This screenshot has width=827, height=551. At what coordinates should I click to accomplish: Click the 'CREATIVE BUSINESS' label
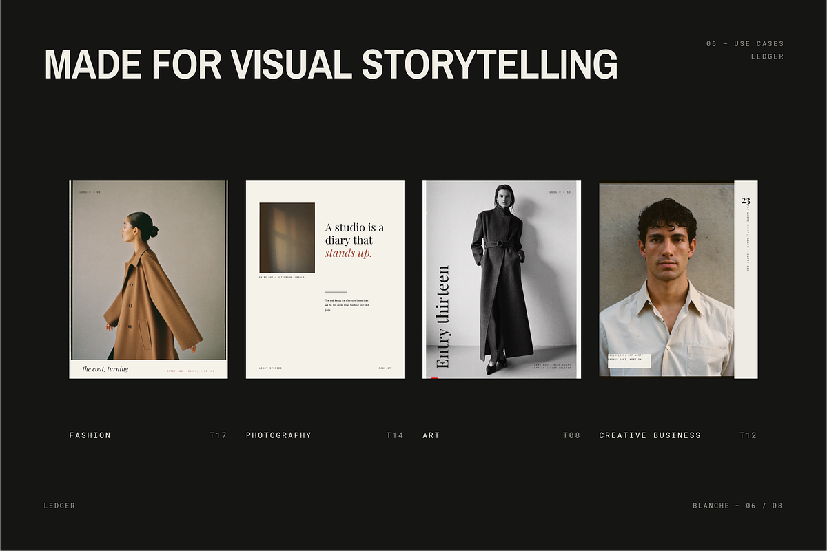click(x=650, y=435)
